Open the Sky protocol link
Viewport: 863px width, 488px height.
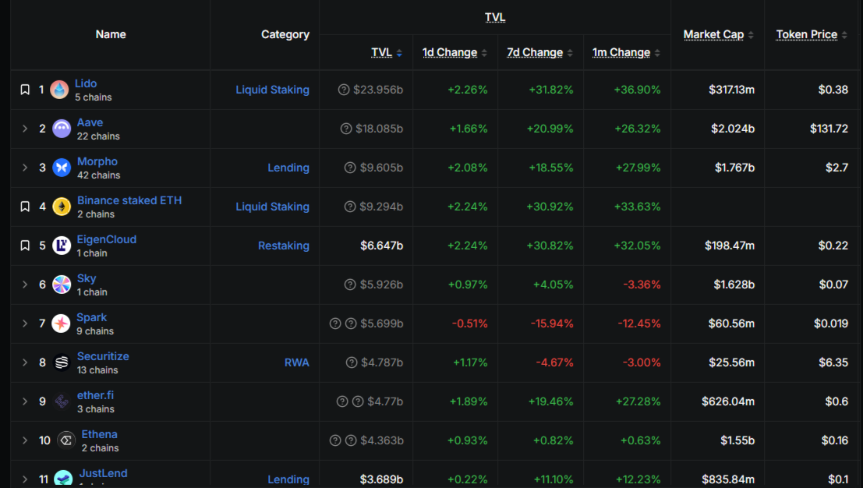click(87, 278)
